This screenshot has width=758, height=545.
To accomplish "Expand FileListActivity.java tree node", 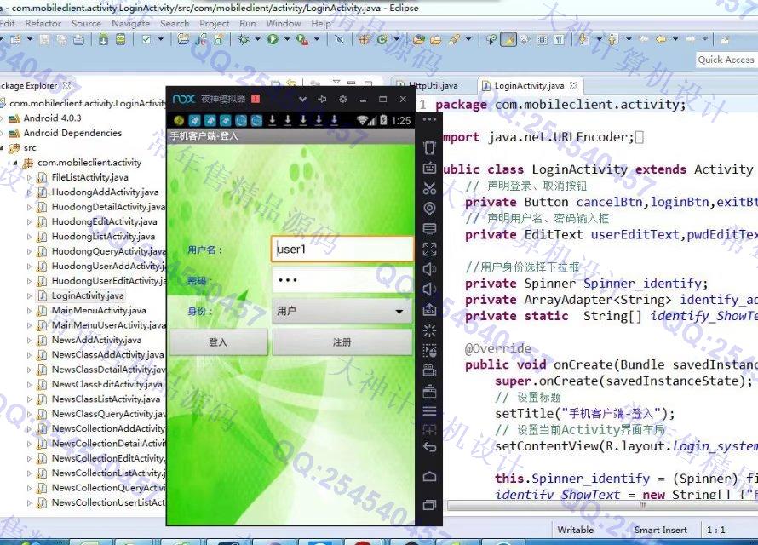I will tap(29, 178).
